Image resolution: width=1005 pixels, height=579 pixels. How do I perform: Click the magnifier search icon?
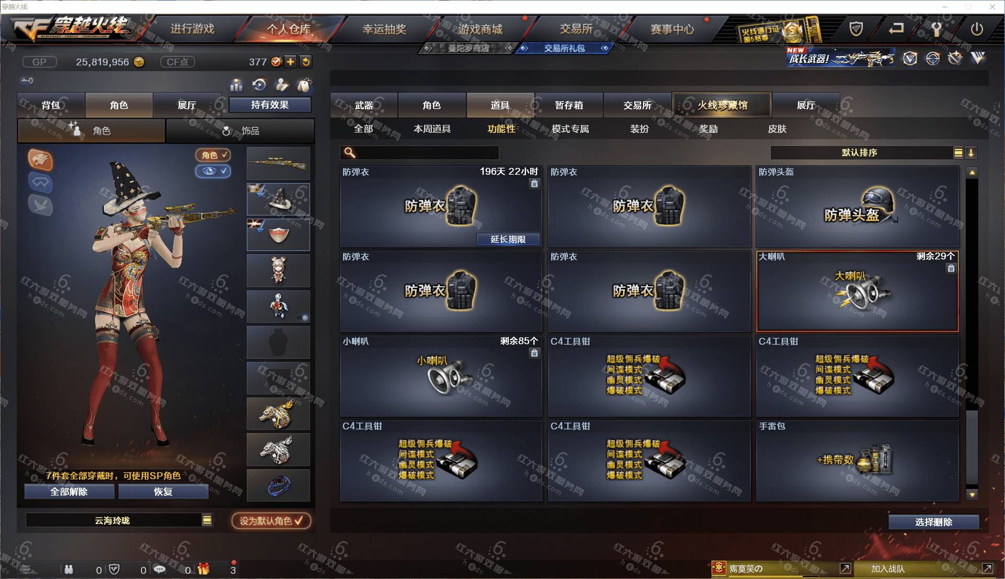tap(350, 152)
